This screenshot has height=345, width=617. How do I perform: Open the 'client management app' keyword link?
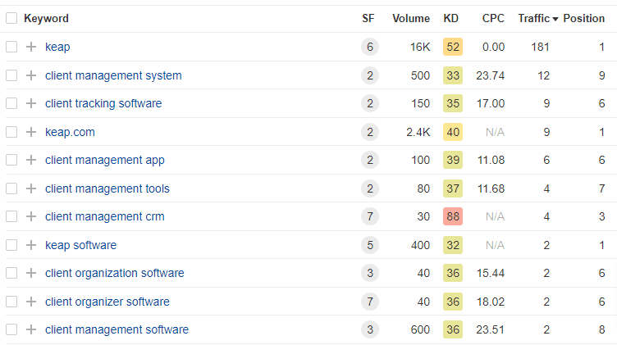[105, 160]
